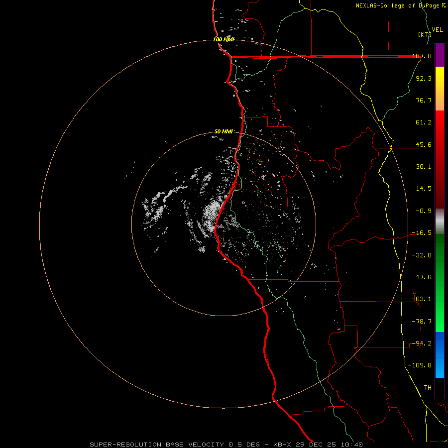Click the 30.1 velocity scale value
This screenshot has width=448, height=448.
[424, 167]
